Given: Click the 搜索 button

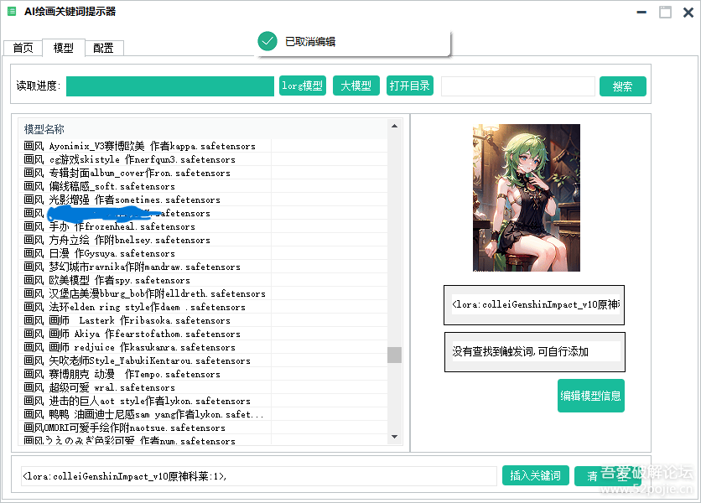Looking at the screenshot, I should [x=623, y=86].
